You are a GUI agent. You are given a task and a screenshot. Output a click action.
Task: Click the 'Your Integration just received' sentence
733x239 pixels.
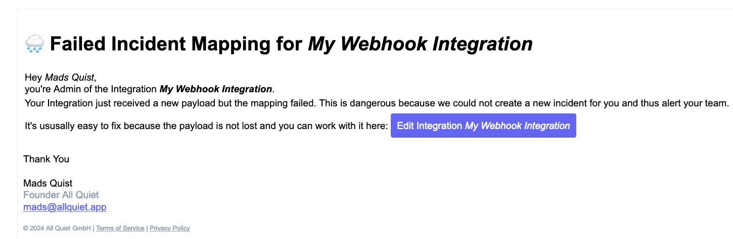(x=377, y=104)
